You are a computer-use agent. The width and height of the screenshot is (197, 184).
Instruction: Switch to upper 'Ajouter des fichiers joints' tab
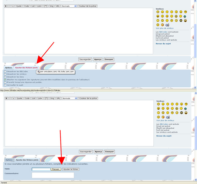26,68
